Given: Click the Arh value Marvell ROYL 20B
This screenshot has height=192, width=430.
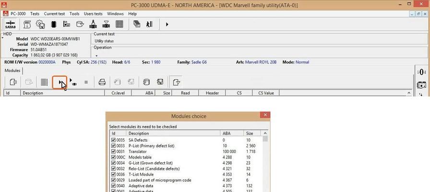Looking at the screenshot, I should point(261,62).
